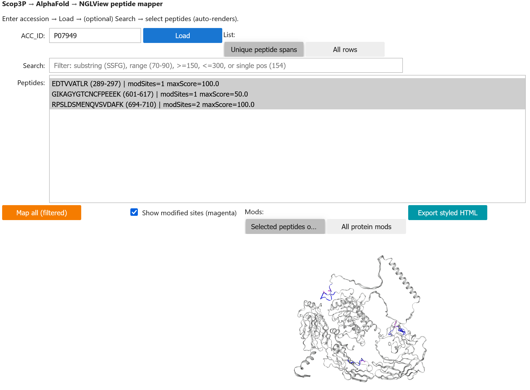
Task: Uncheck Show modified sites (magenta)
Action: tap(134, 213)
